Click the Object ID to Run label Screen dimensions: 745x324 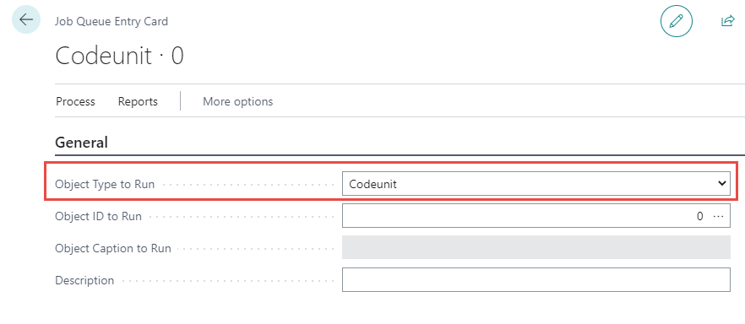click(x=98, y=216)
